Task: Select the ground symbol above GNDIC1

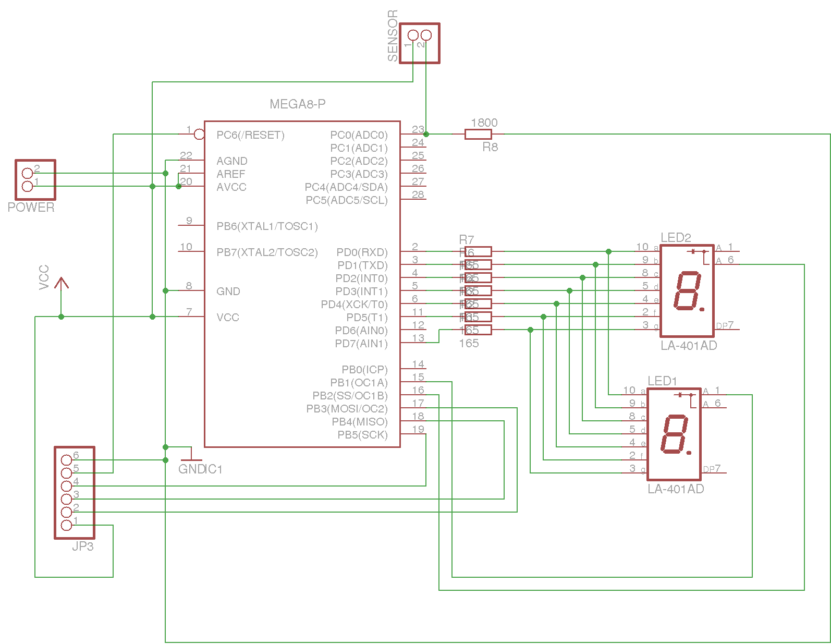Action: 191,454
